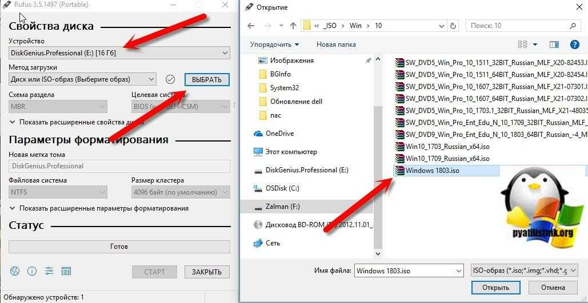Click the search magnifier icon
The width and height of the screenshot is (588, 303).
point(573,26)
